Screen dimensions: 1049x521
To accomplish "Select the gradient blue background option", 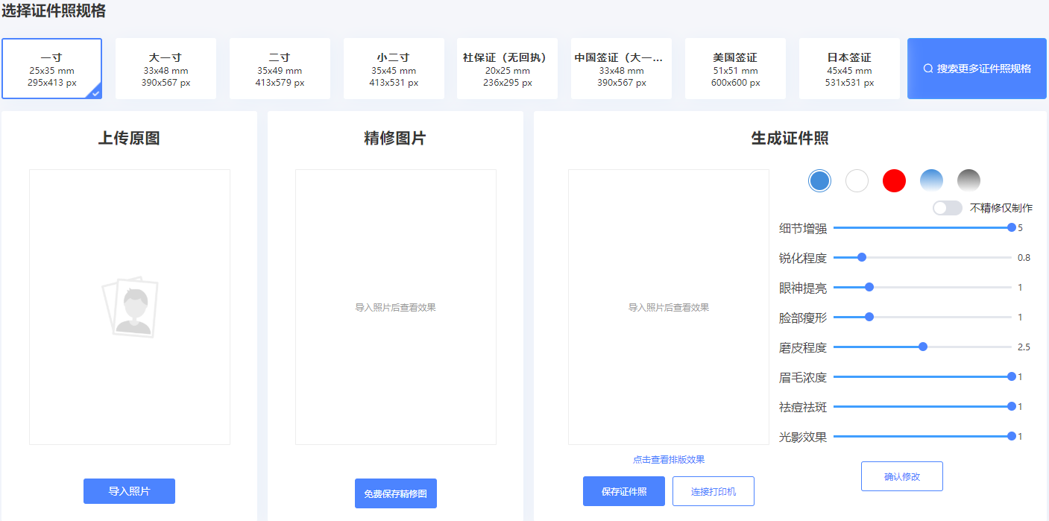I will [x=931, y=180].
